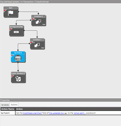The image size is (121, 126).
Task: Click the True output of Condition 0
Action: (35, 19)
